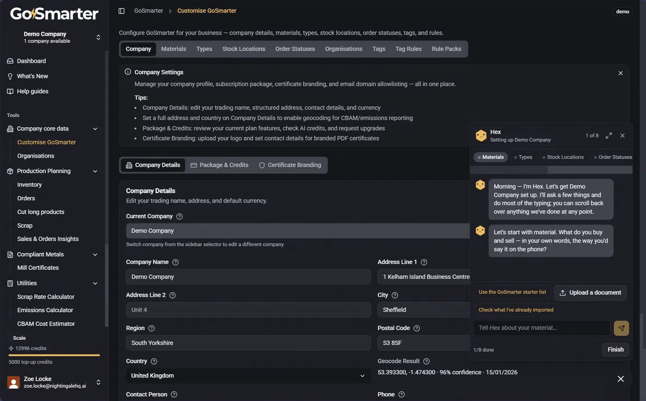Click help icon beside Current Company
Viewport: 646px width, 401px height.
coord(179,216)
